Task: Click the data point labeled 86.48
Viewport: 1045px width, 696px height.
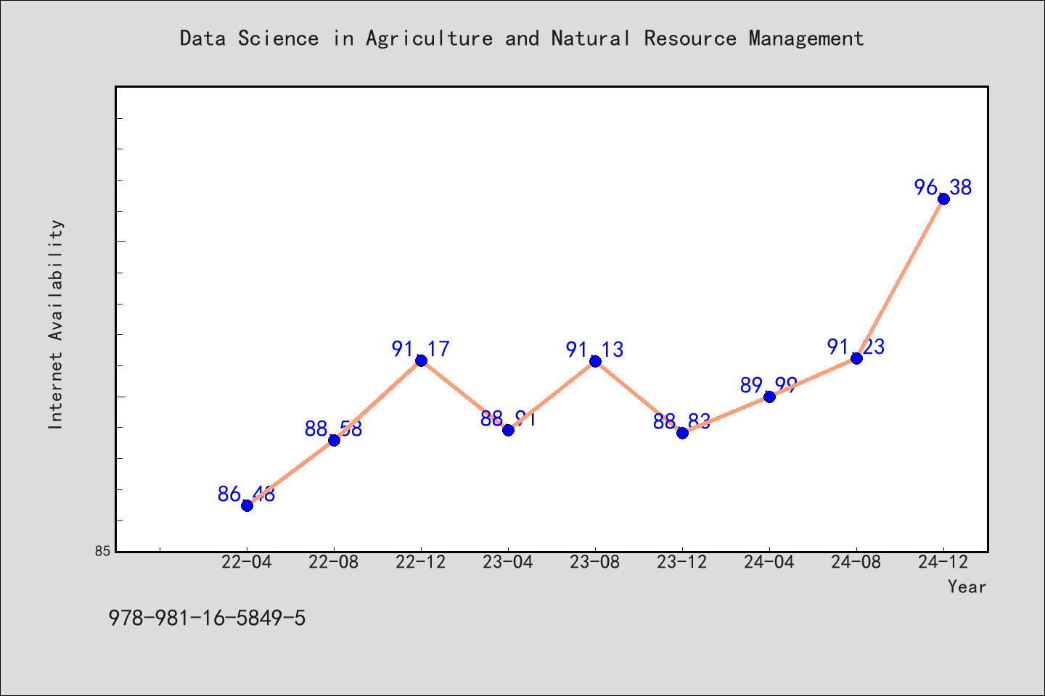Action: [x=247, y=505]
